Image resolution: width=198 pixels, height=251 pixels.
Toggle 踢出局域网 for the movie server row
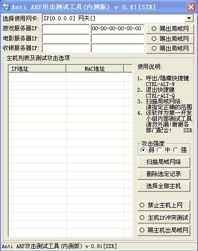pyautogui.click(x=170, y=39)
